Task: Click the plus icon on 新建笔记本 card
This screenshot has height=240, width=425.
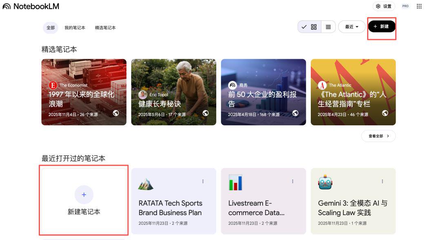Action: 84,195
